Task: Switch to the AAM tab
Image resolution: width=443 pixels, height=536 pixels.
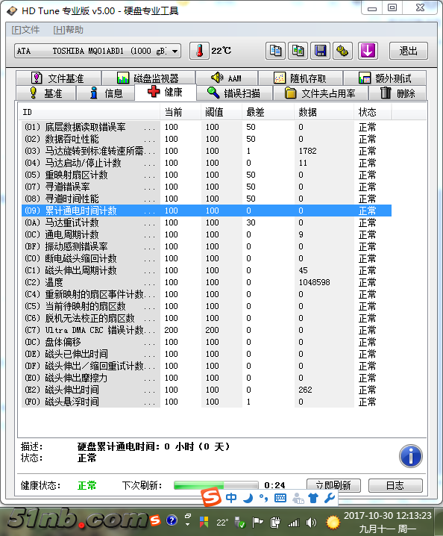Action: pos(227,78)
